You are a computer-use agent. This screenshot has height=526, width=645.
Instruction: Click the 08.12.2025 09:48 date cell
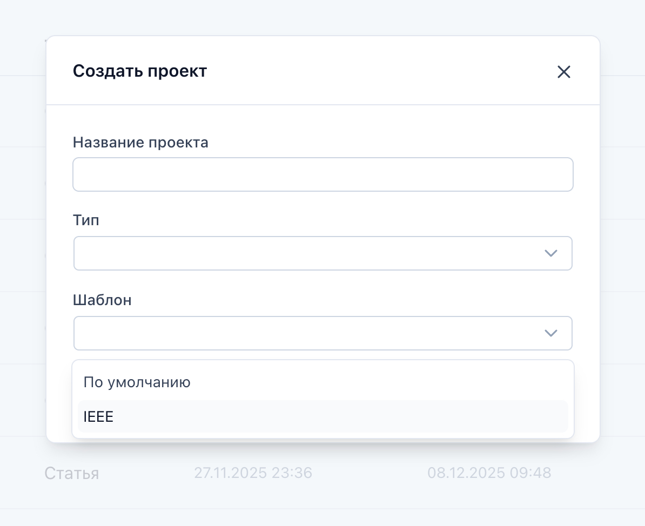click(x=489, y=473)
